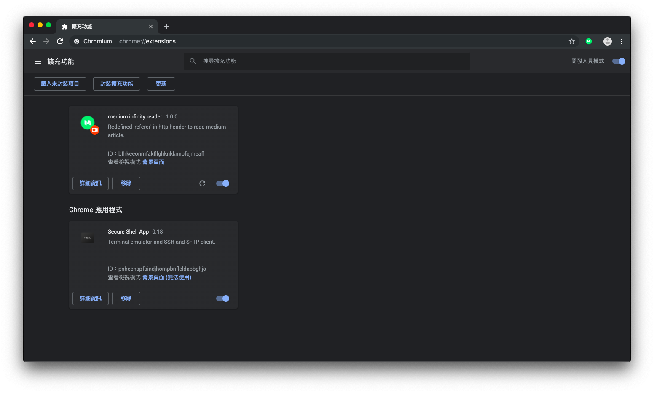Go back using the back arrow
This screenshot has width=654, height=393.
pos(33,41)
